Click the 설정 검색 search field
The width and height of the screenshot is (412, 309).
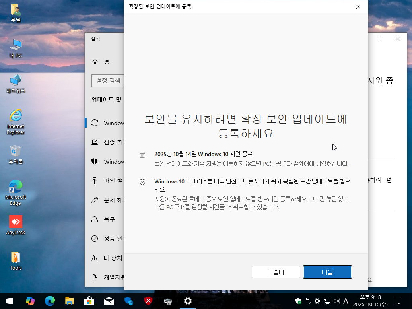pos(108,80)
